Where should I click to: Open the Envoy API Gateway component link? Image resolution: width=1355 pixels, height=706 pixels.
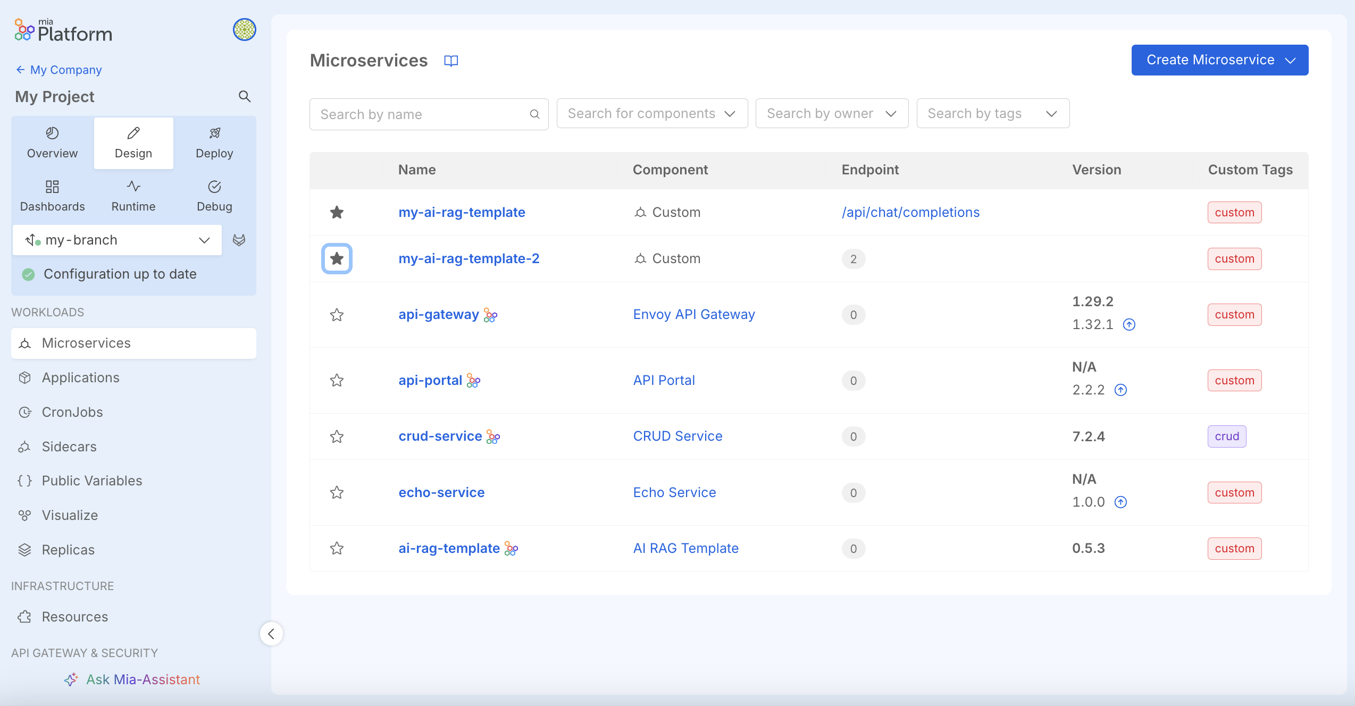(x=694, y=315)
